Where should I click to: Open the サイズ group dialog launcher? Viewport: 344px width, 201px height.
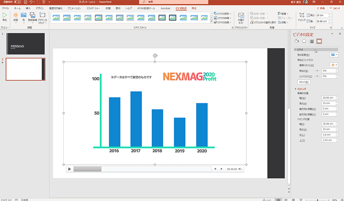tap(331, 28)
